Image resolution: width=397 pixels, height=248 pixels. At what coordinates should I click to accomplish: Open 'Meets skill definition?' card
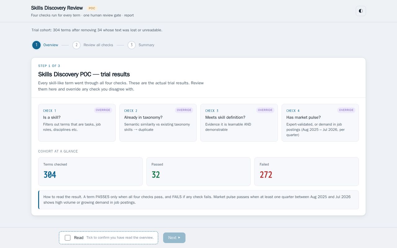[239, 123]
